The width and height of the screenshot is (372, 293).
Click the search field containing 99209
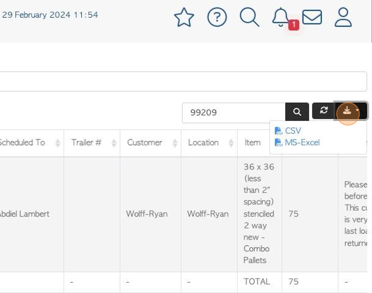234,113
